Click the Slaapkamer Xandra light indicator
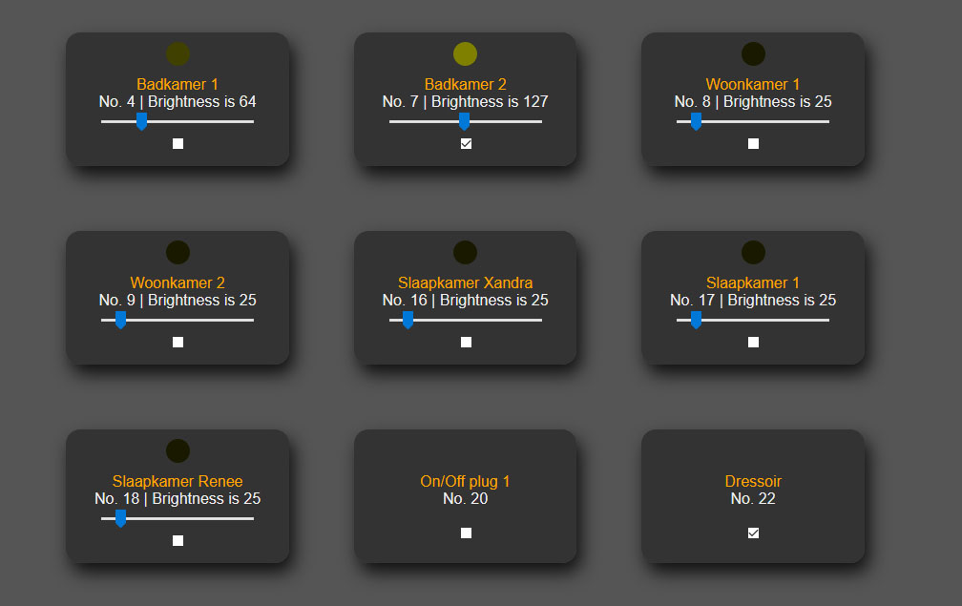 coord(465,252)
